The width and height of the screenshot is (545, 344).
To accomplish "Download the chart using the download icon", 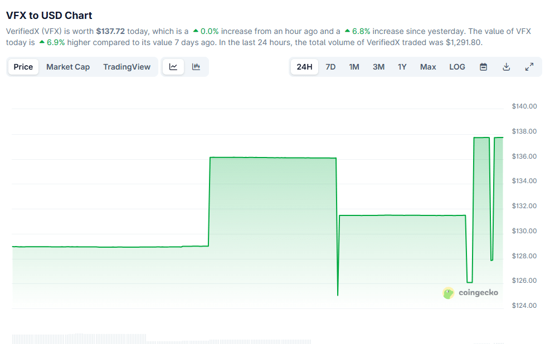I will tap(506, 66).
